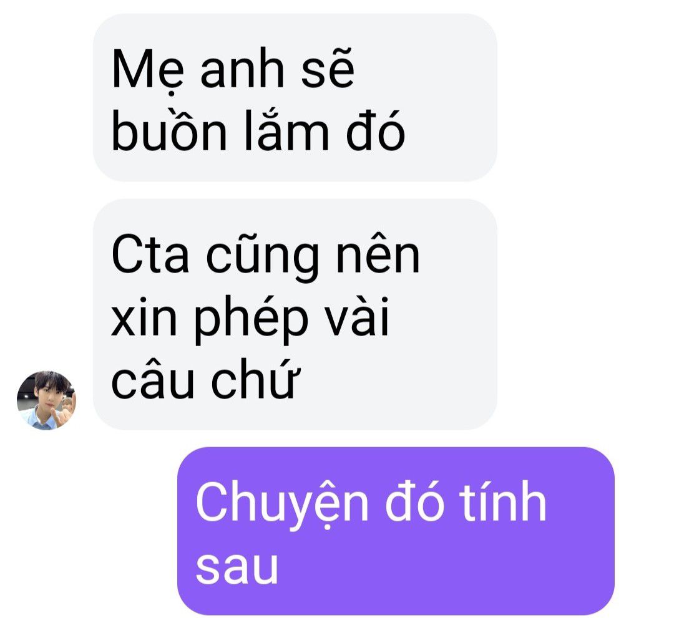This screenshot has width=674, height=618.
Task: Select the purple "Chuyện đó tính sau" bubble
Action: coord(396,531)
